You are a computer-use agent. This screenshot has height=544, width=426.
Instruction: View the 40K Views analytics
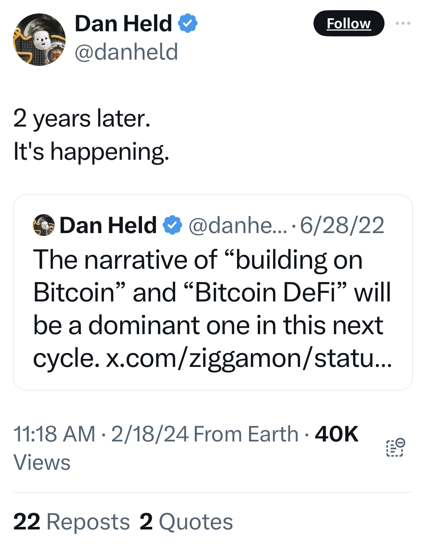(336, 434)
